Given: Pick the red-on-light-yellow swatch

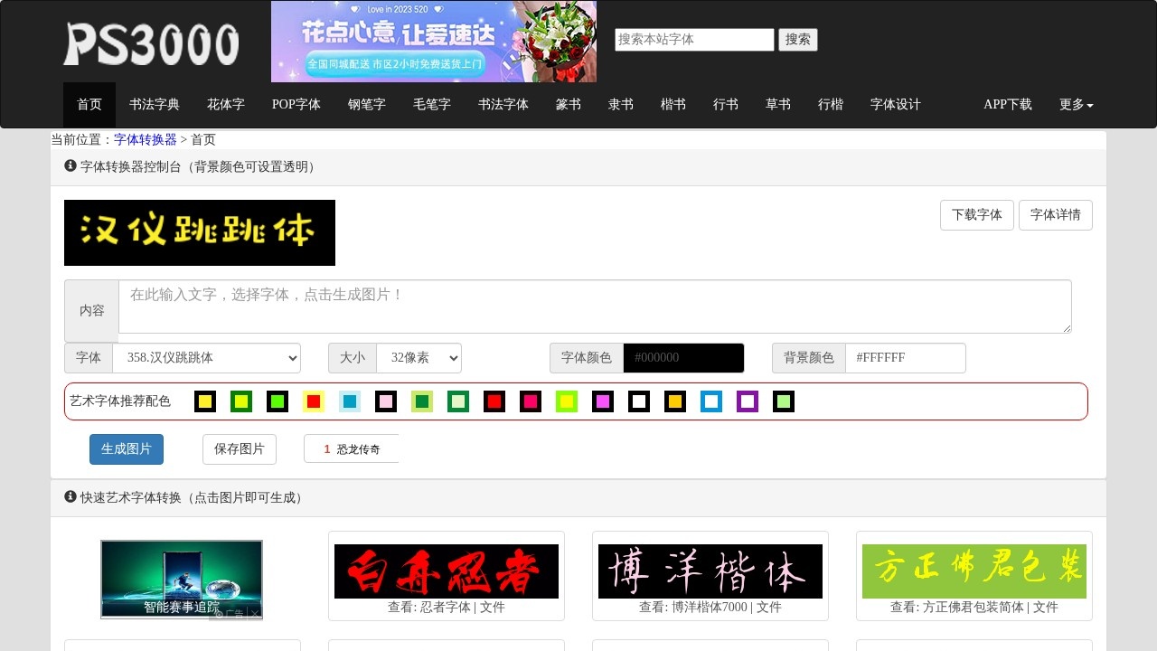Looking at the screenshot, I should 314,401.
